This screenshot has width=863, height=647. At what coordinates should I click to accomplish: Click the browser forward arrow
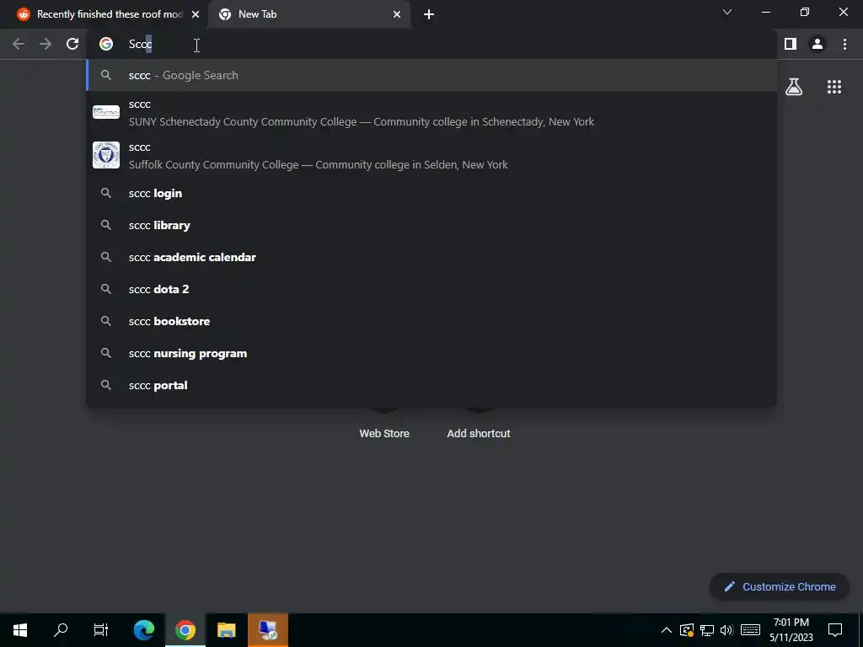[x=46, y=44]
